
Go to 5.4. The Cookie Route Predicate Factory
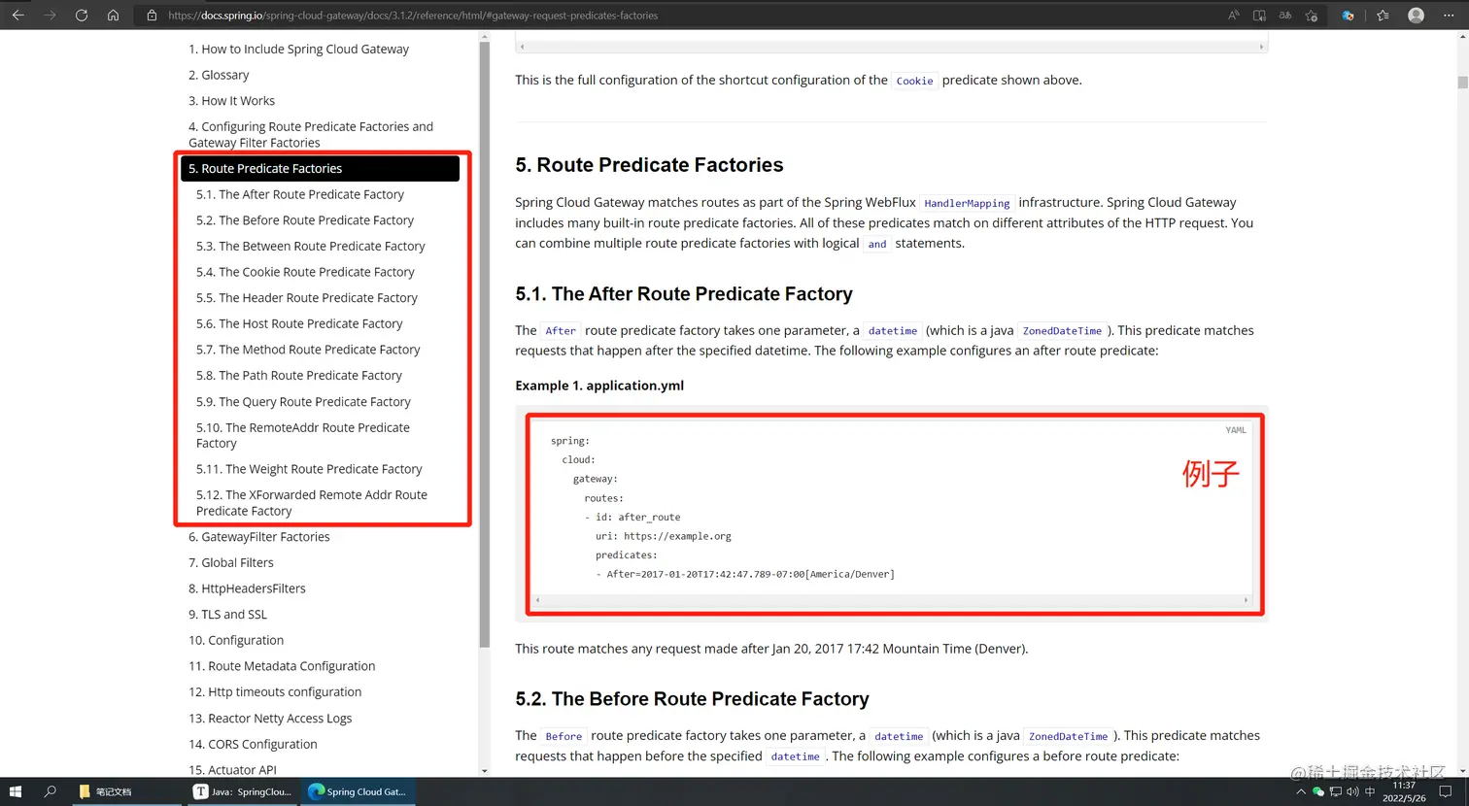[305, 272]
